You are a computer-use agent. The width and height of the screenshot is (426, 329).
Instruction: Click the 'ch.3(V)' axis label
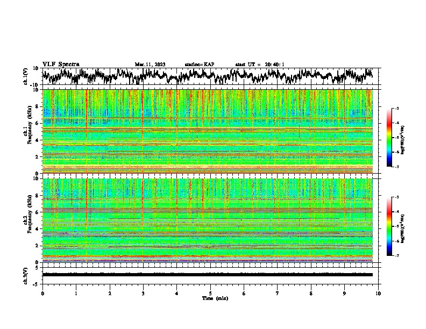click(26, 276)
